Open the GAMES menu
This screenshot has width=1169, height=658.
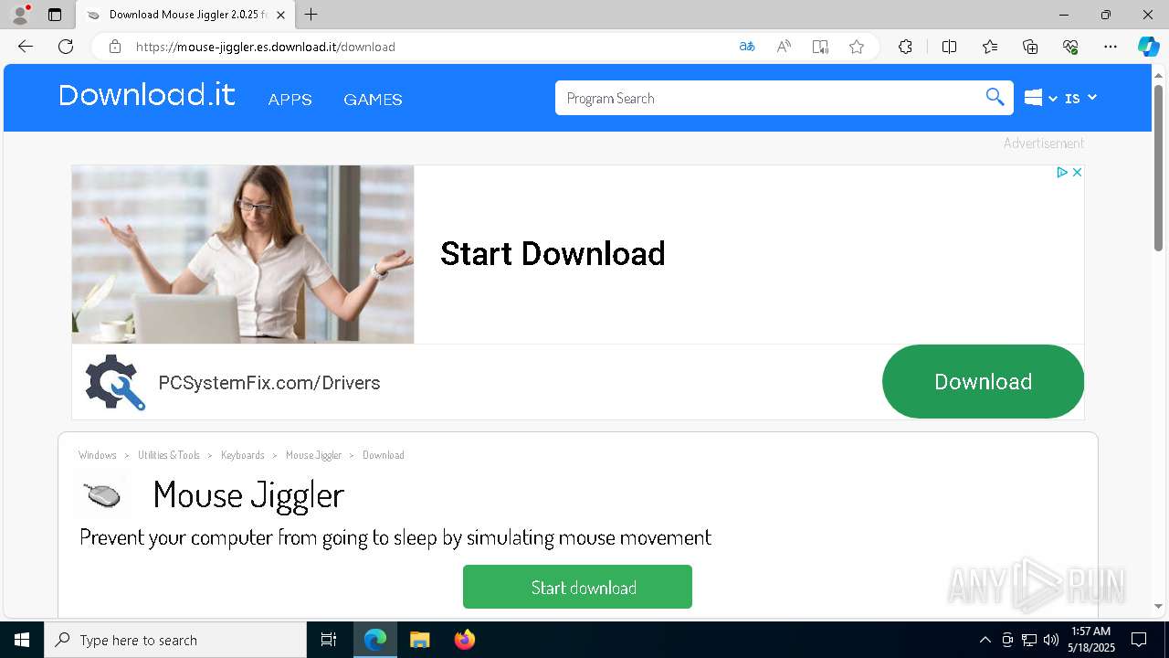(x=373, y=100)
